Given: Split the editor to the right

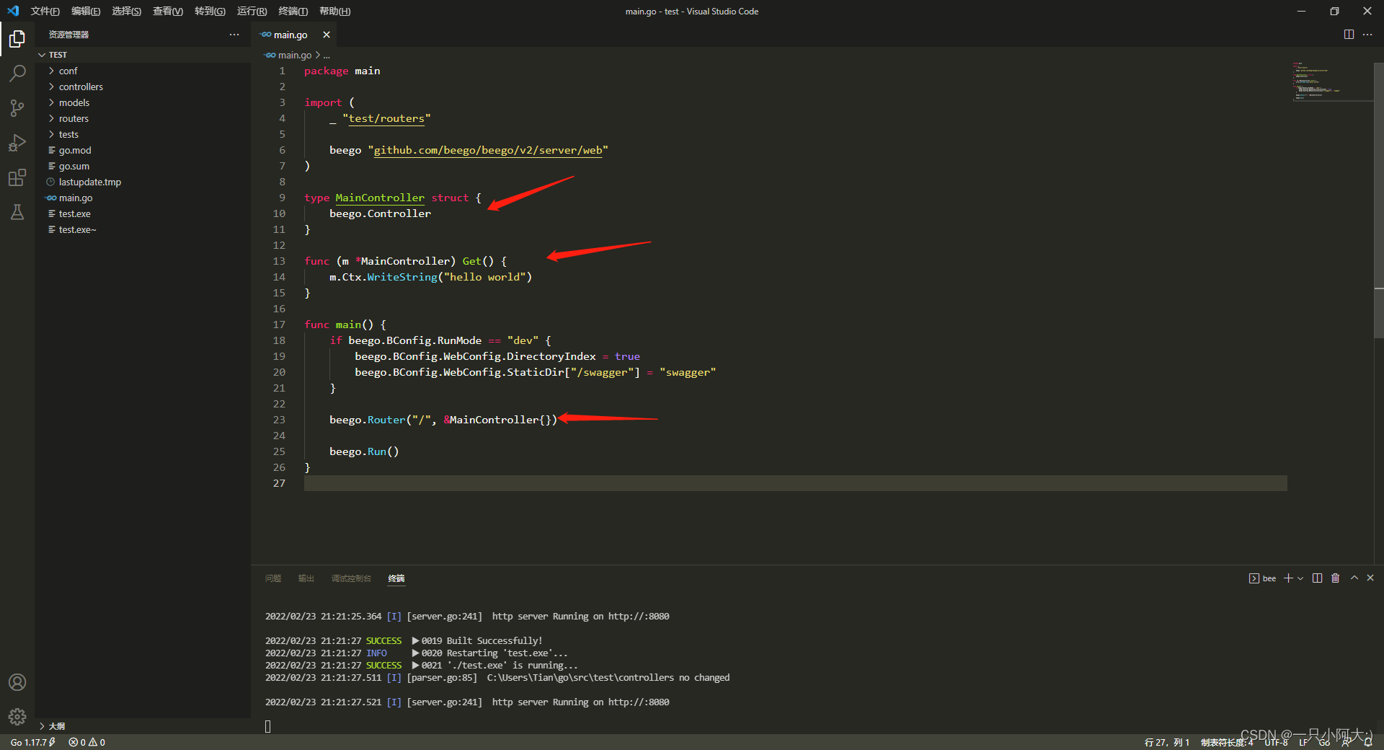Looking at the screenshot, I should pyautogui.click(x=1349, y=35).
